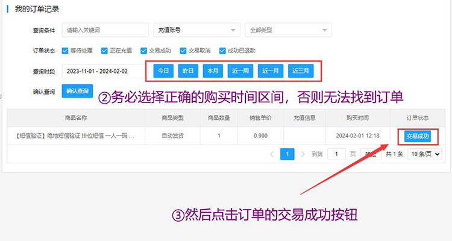452x241 pixels.
Task: Open the 充值账号 dropdown
Action: (x=196, y=30)
